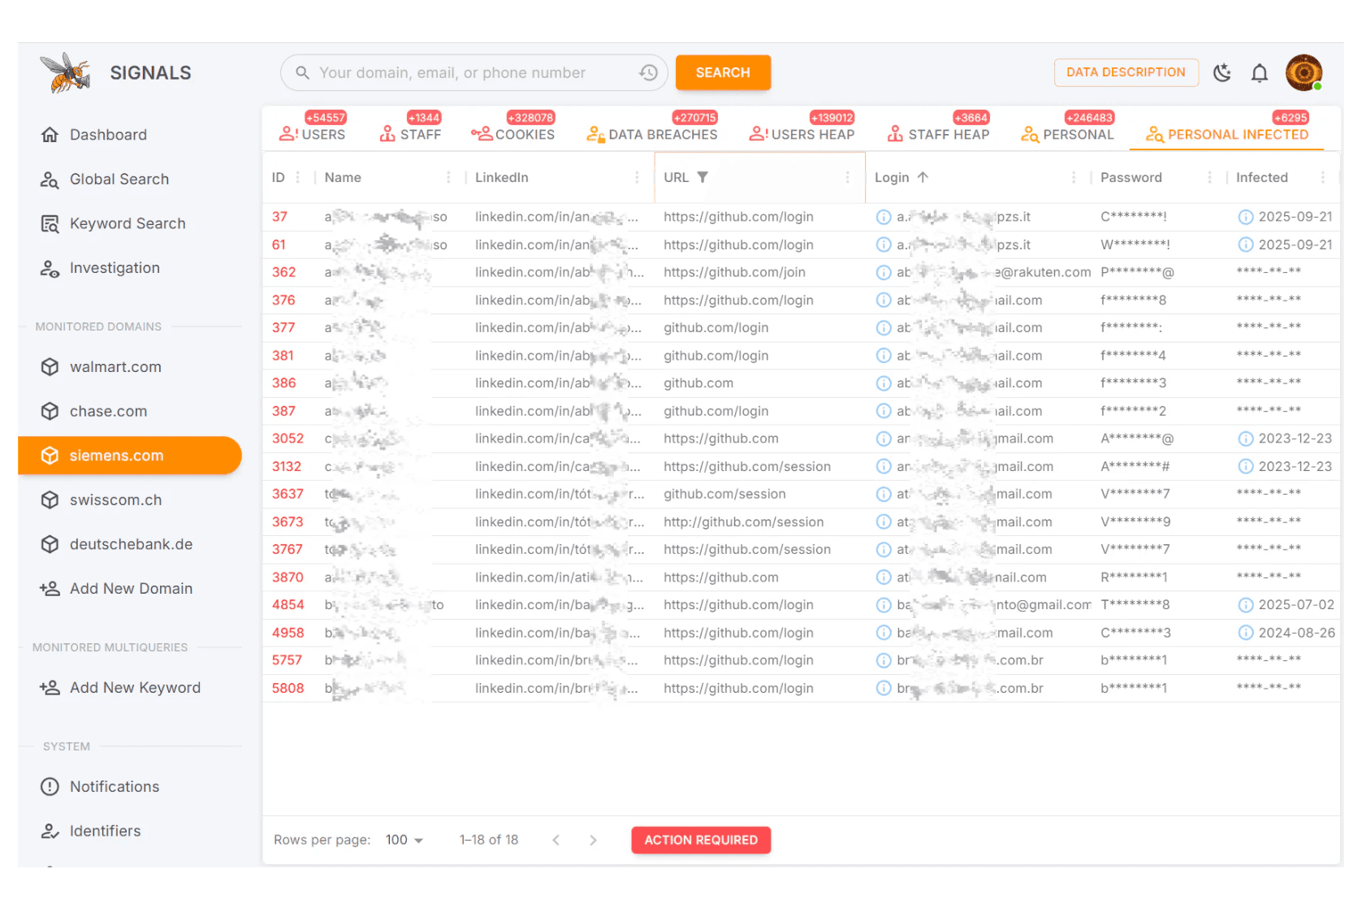Image resolution: width=1362 pixels, height=908 pixels.
Task: Click the search history clock icon
Action: (648, 73)
